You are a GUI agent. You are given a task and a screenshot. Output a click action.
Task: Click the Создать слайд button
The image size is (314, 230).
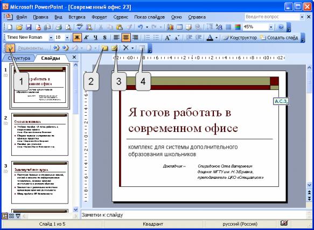click(280, 38)
